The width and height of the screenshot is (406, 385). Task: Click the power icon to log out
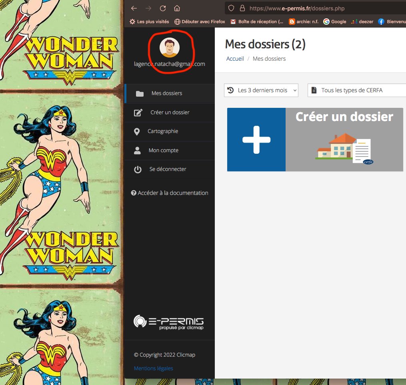138,169
